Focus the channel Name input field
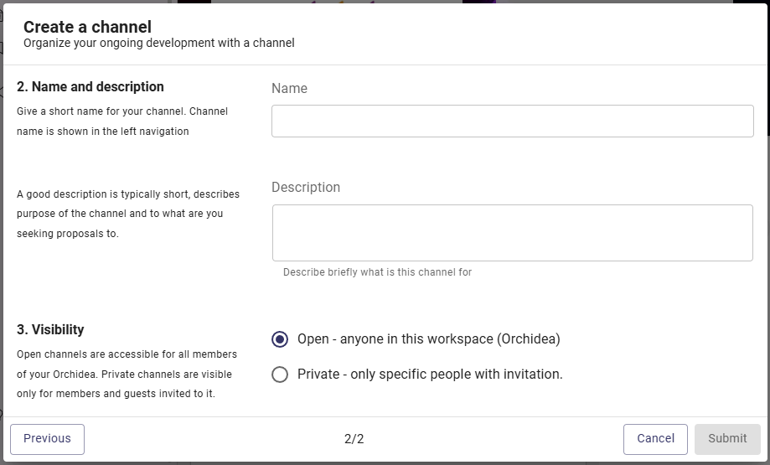Image resolution: width=770 pixels, height=465 pixels. (x=512, y=121)
